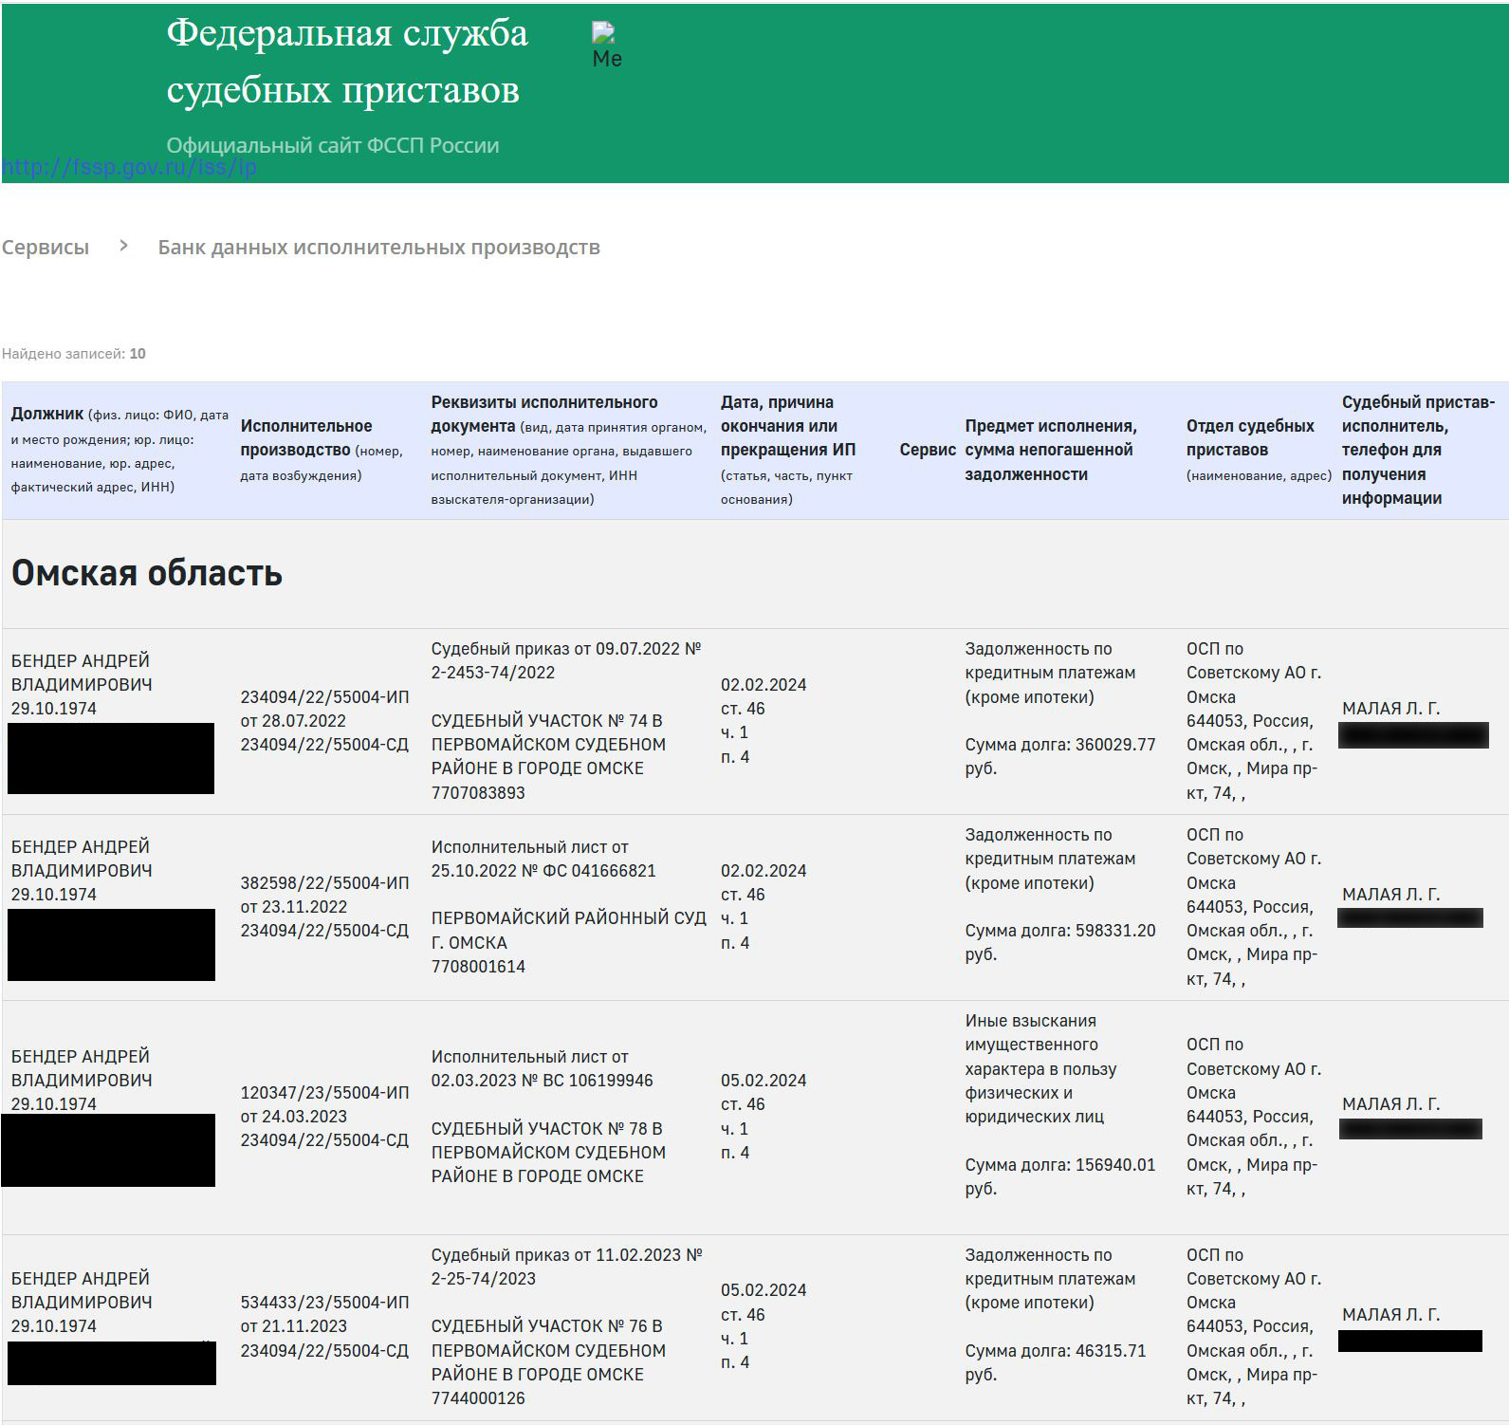Screen dimensions: 1509x1425
Task: Click the broken "Me" image icon in header
Action: 606,45
